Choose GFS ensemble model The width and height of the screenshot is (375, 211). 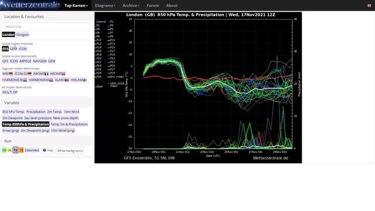(5, 49)
